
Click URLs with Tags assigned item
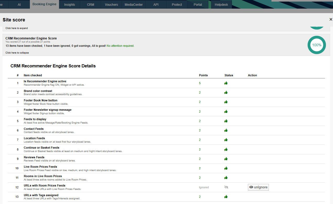click(x=41, y=195)
